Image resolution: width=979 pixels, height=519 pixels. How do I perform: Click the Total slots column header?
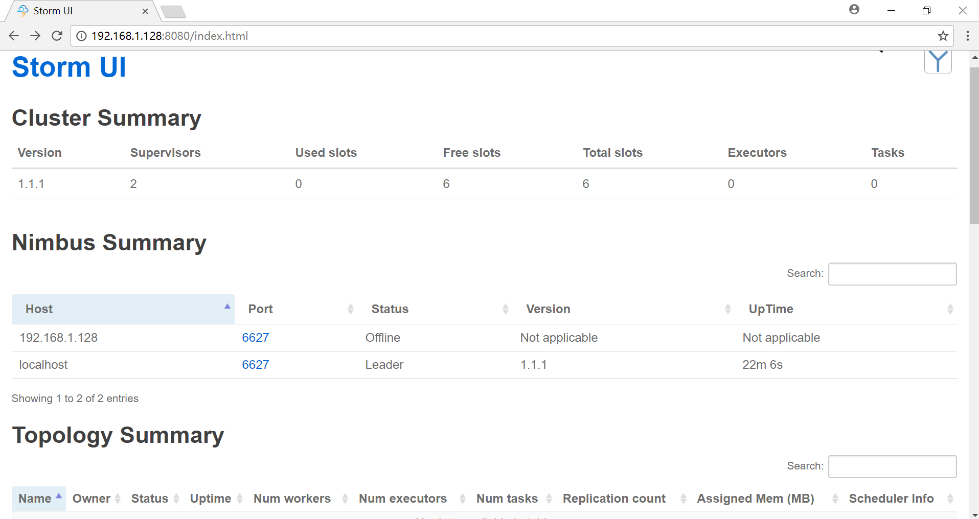click(613, 153)
